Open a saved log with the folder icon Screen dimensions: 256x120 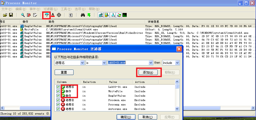5,15
